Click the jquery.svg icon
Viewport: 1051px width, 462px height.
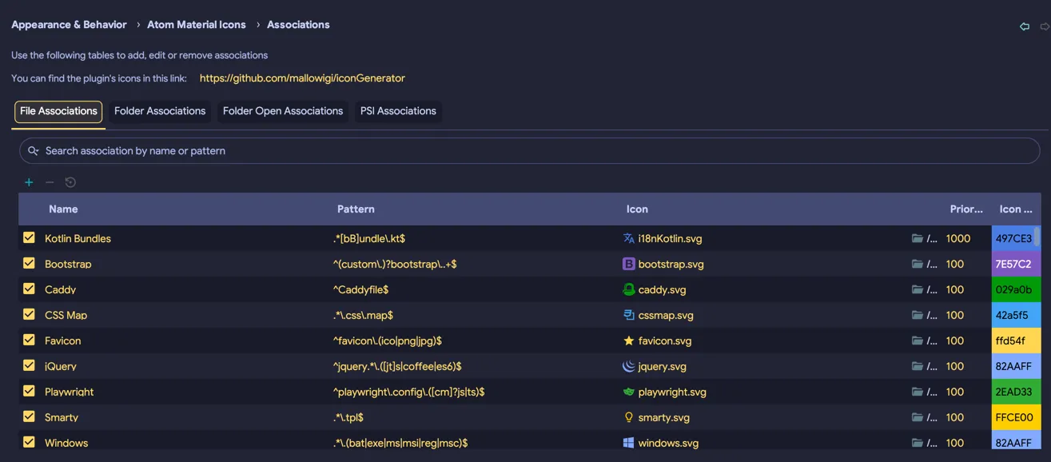click(x=629, y=366)
